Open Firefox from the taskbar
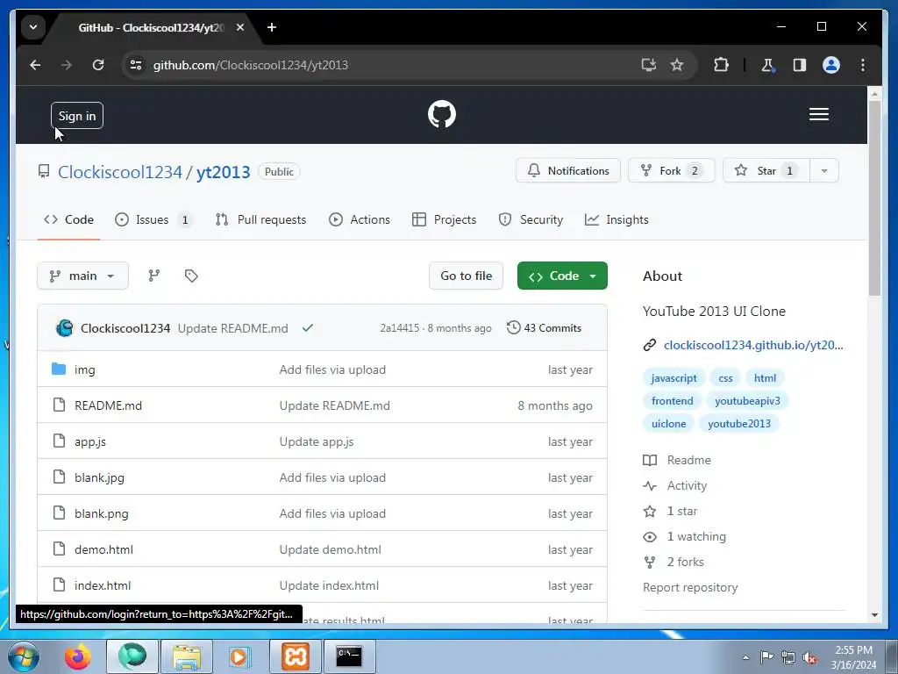 (x=78, y=656)
